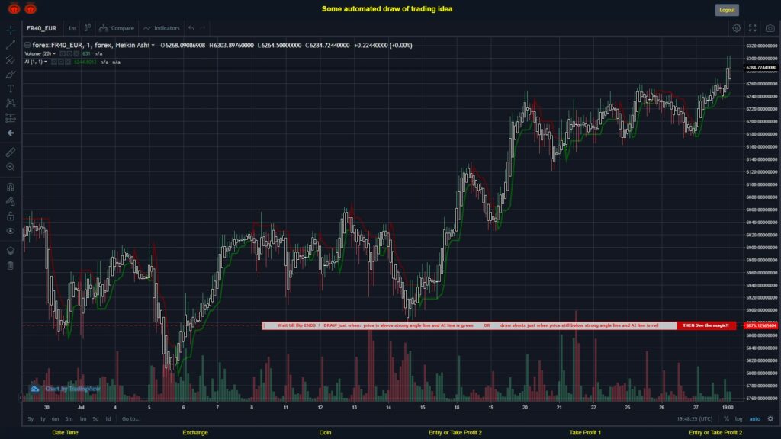Click the first red face logo
This screenshot has width=781, height=439.
coord(14,8)
